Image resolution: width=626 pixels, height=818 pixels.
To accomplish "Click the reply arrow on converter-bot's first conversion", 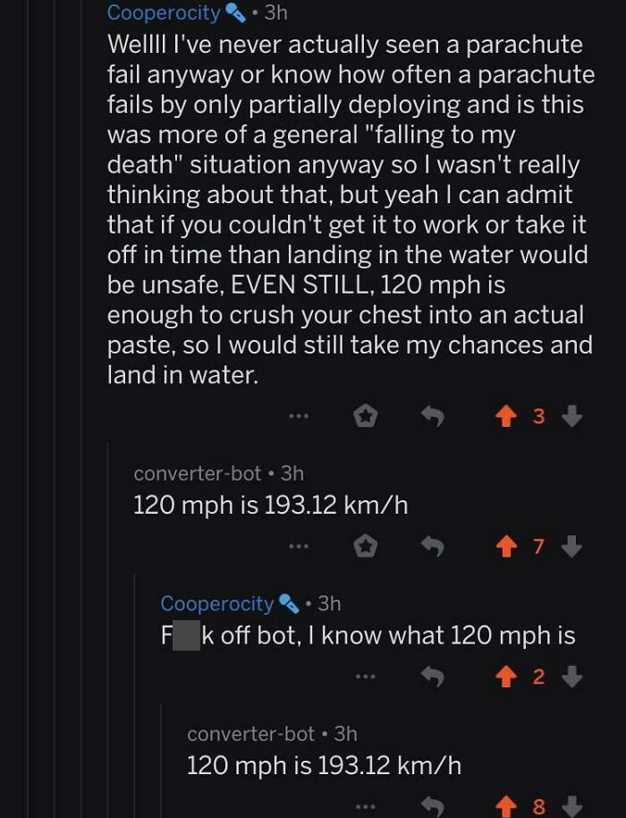I will click(434, 548).
